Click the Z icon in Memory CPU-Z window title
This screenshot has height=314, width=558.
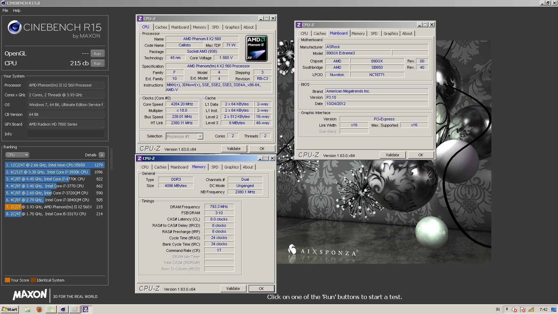tap(139, 158)
